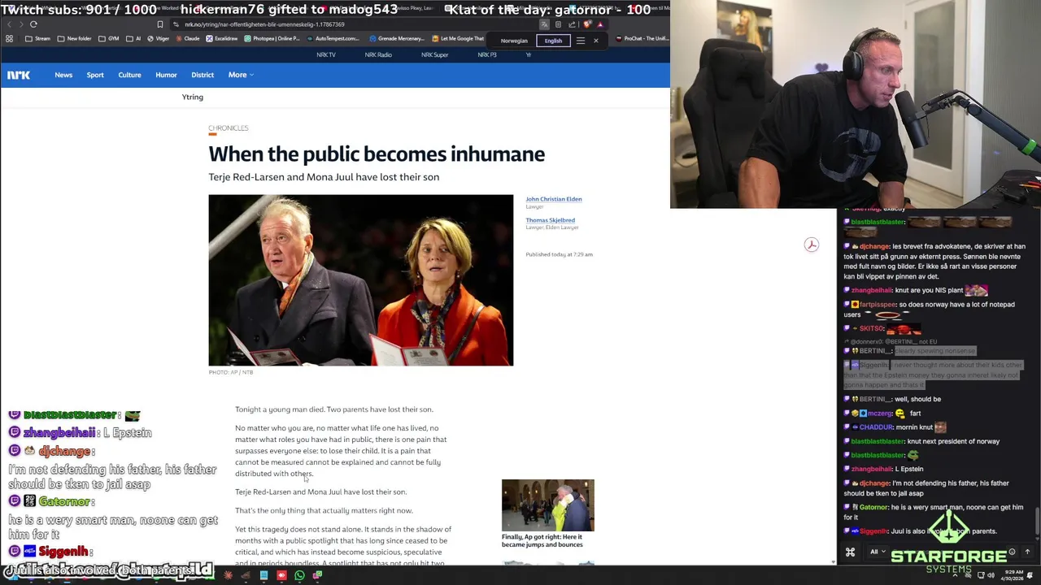Click the chat panel scrollbar

[1037, 520]
